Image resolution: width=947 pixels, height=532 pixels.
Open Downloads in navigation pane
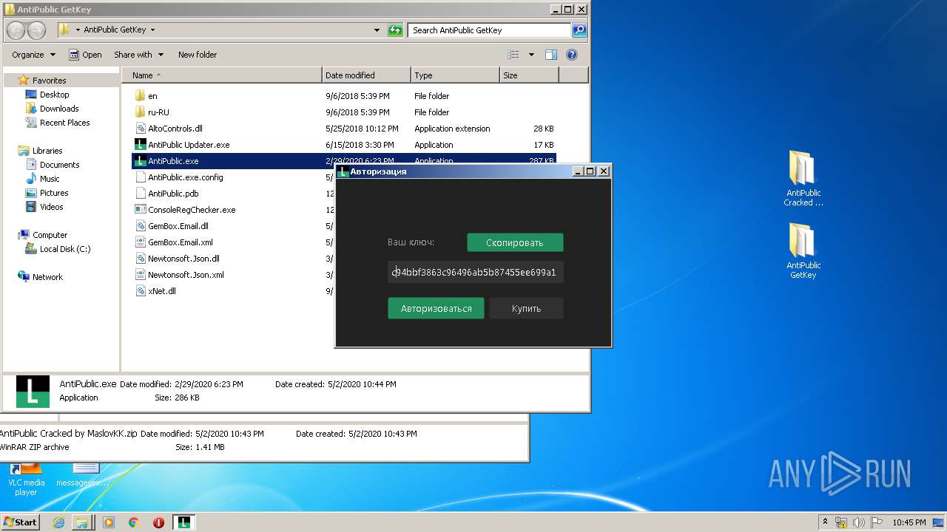[x=59, y=109]
